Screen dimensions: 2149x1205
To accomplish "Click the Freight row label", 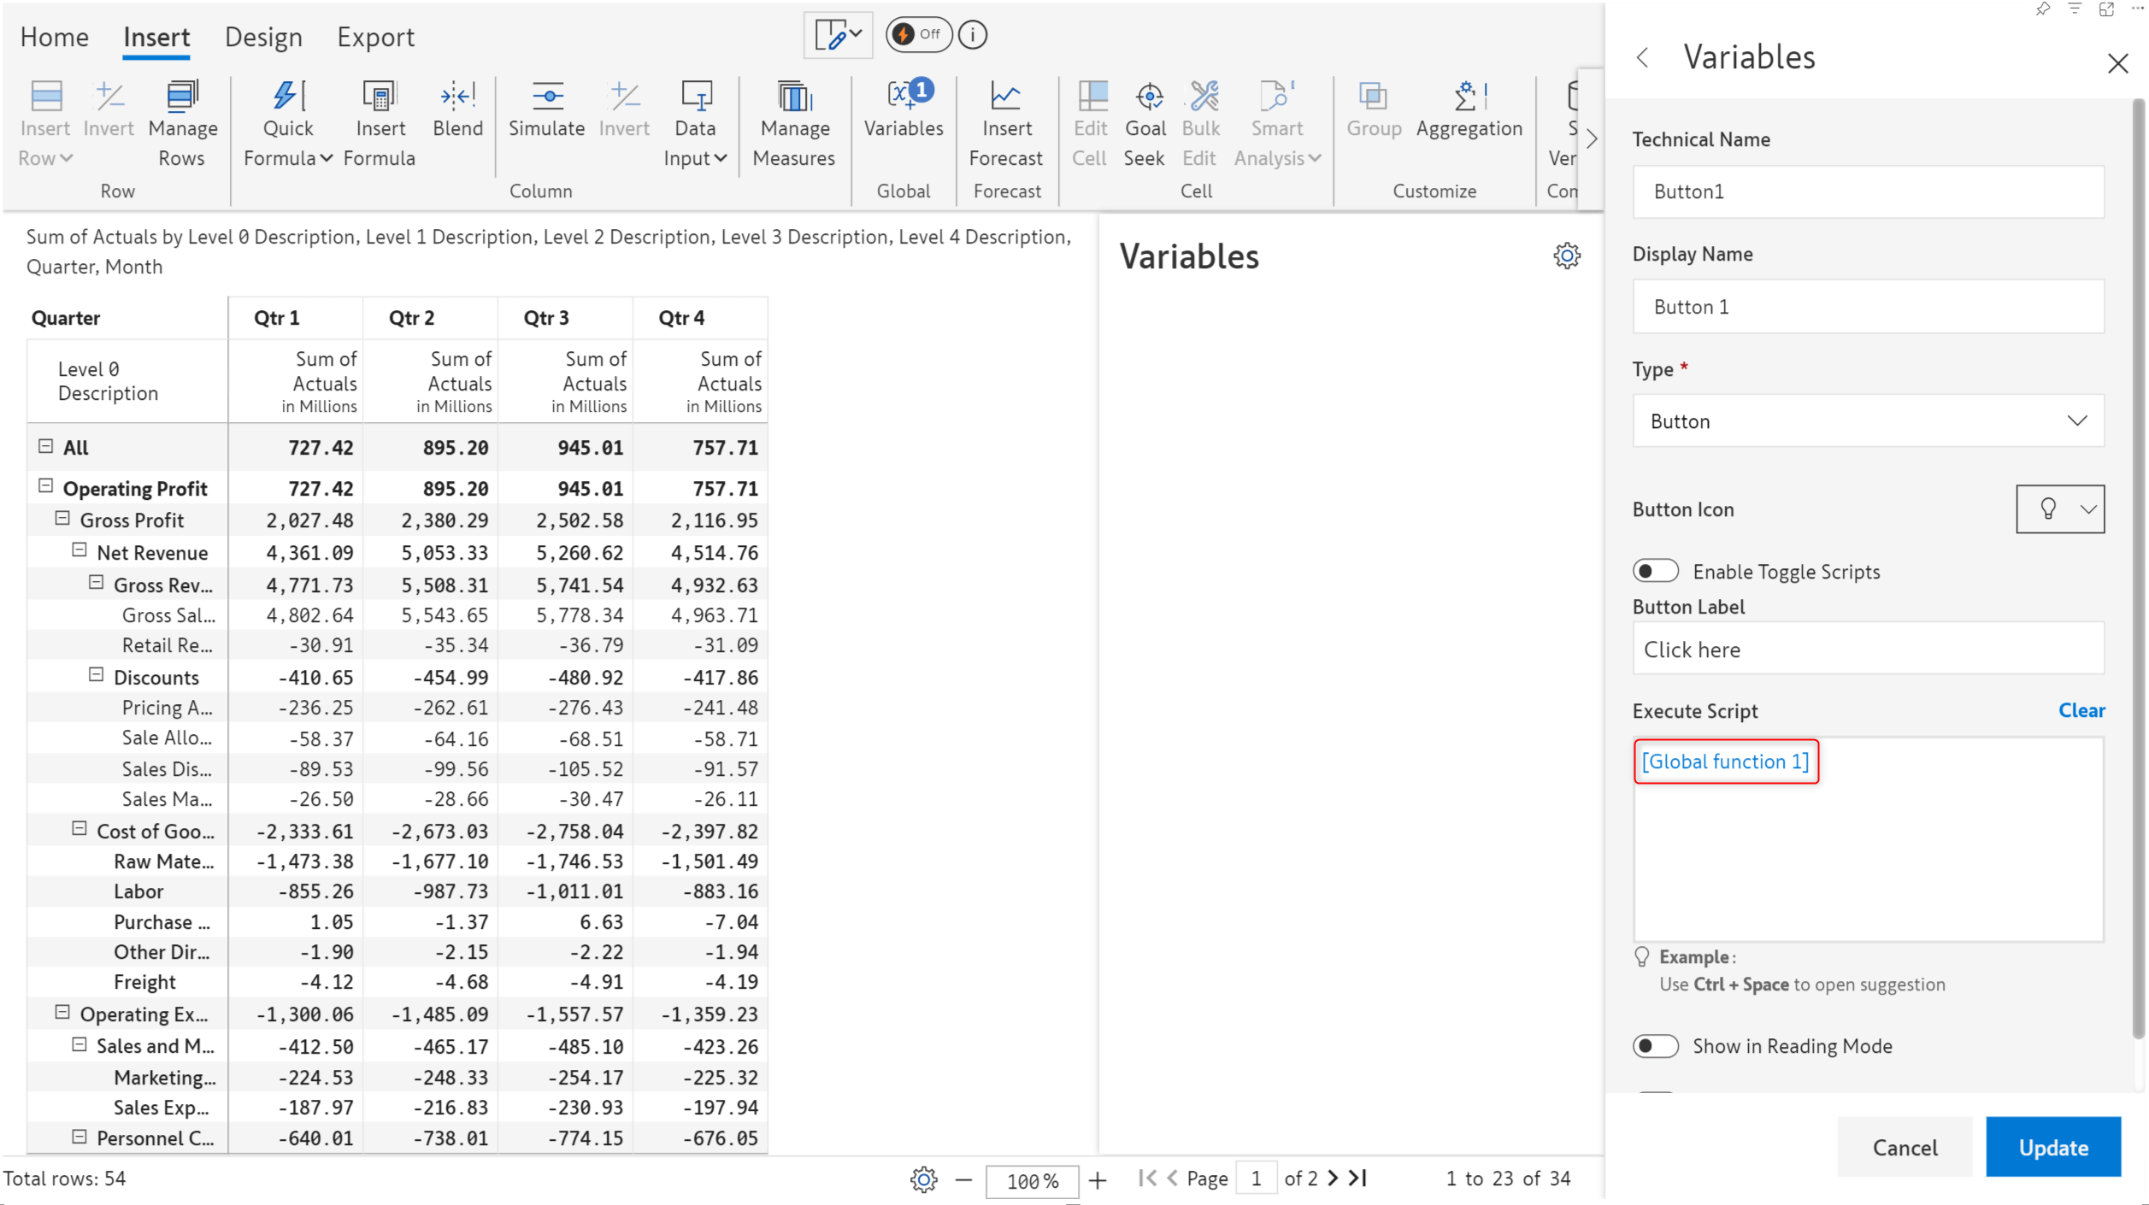I will tap(144, 982).
